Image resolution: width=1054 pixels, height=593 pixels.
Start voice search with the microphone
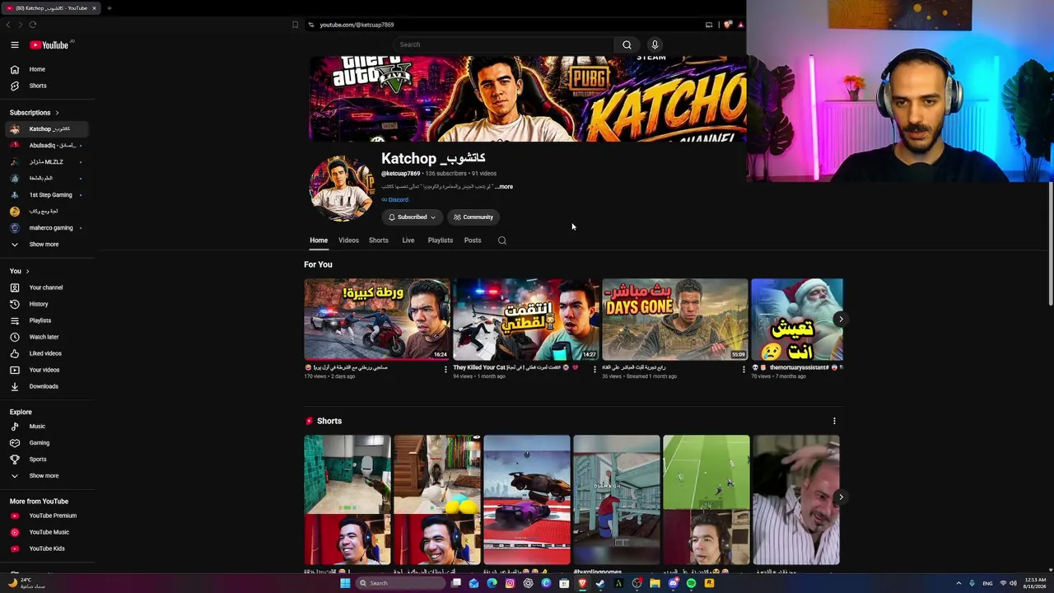[x=655, y=44]
